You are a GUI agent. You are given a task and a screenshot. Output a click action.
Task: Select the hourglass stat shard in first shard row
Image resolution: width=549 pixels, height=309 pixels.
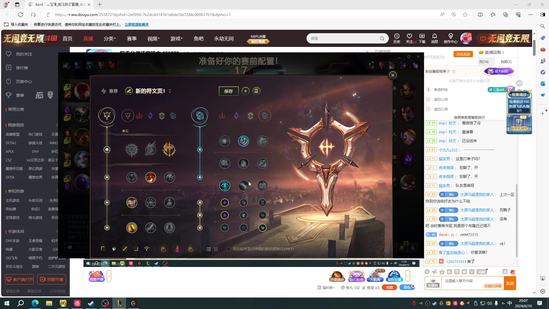click(262, 203)
